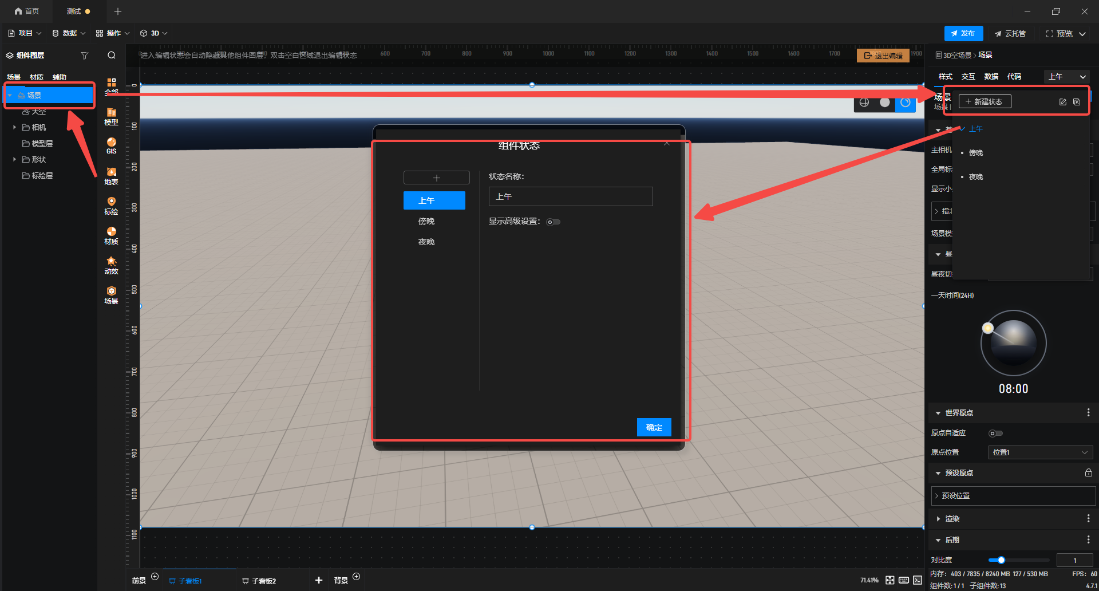The width and height of the screenshot is (1099, 591).
Task: Click the layer filter funnel icon
Action: click(85, 56)
